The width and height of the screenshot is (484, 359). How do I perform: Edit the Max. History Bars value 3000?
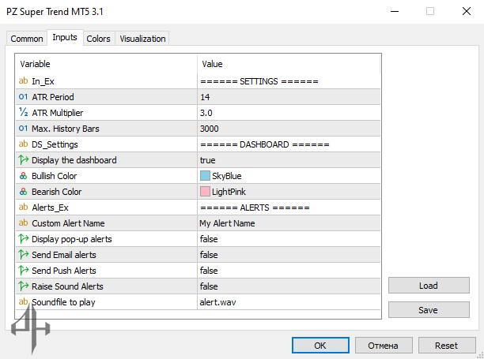click(x=209, y=129)
